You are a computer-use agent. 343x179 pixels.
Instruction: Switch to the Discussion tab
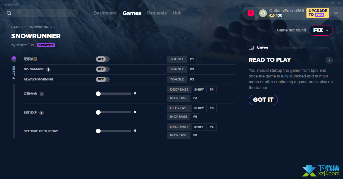pyautogui.click(x=289, y=48)
